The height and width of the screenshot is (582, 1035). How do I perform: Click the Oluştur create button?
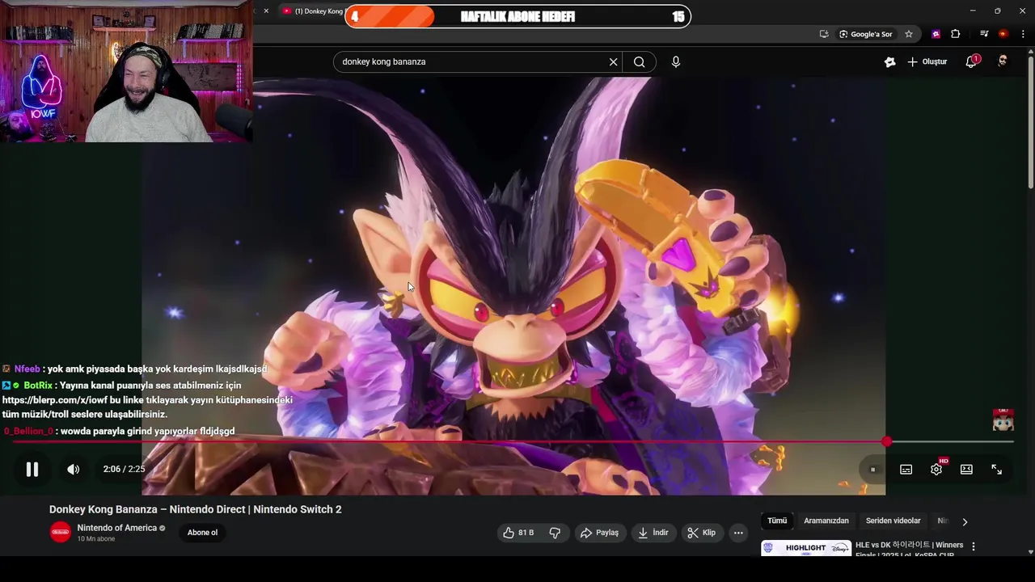point(927,61)
